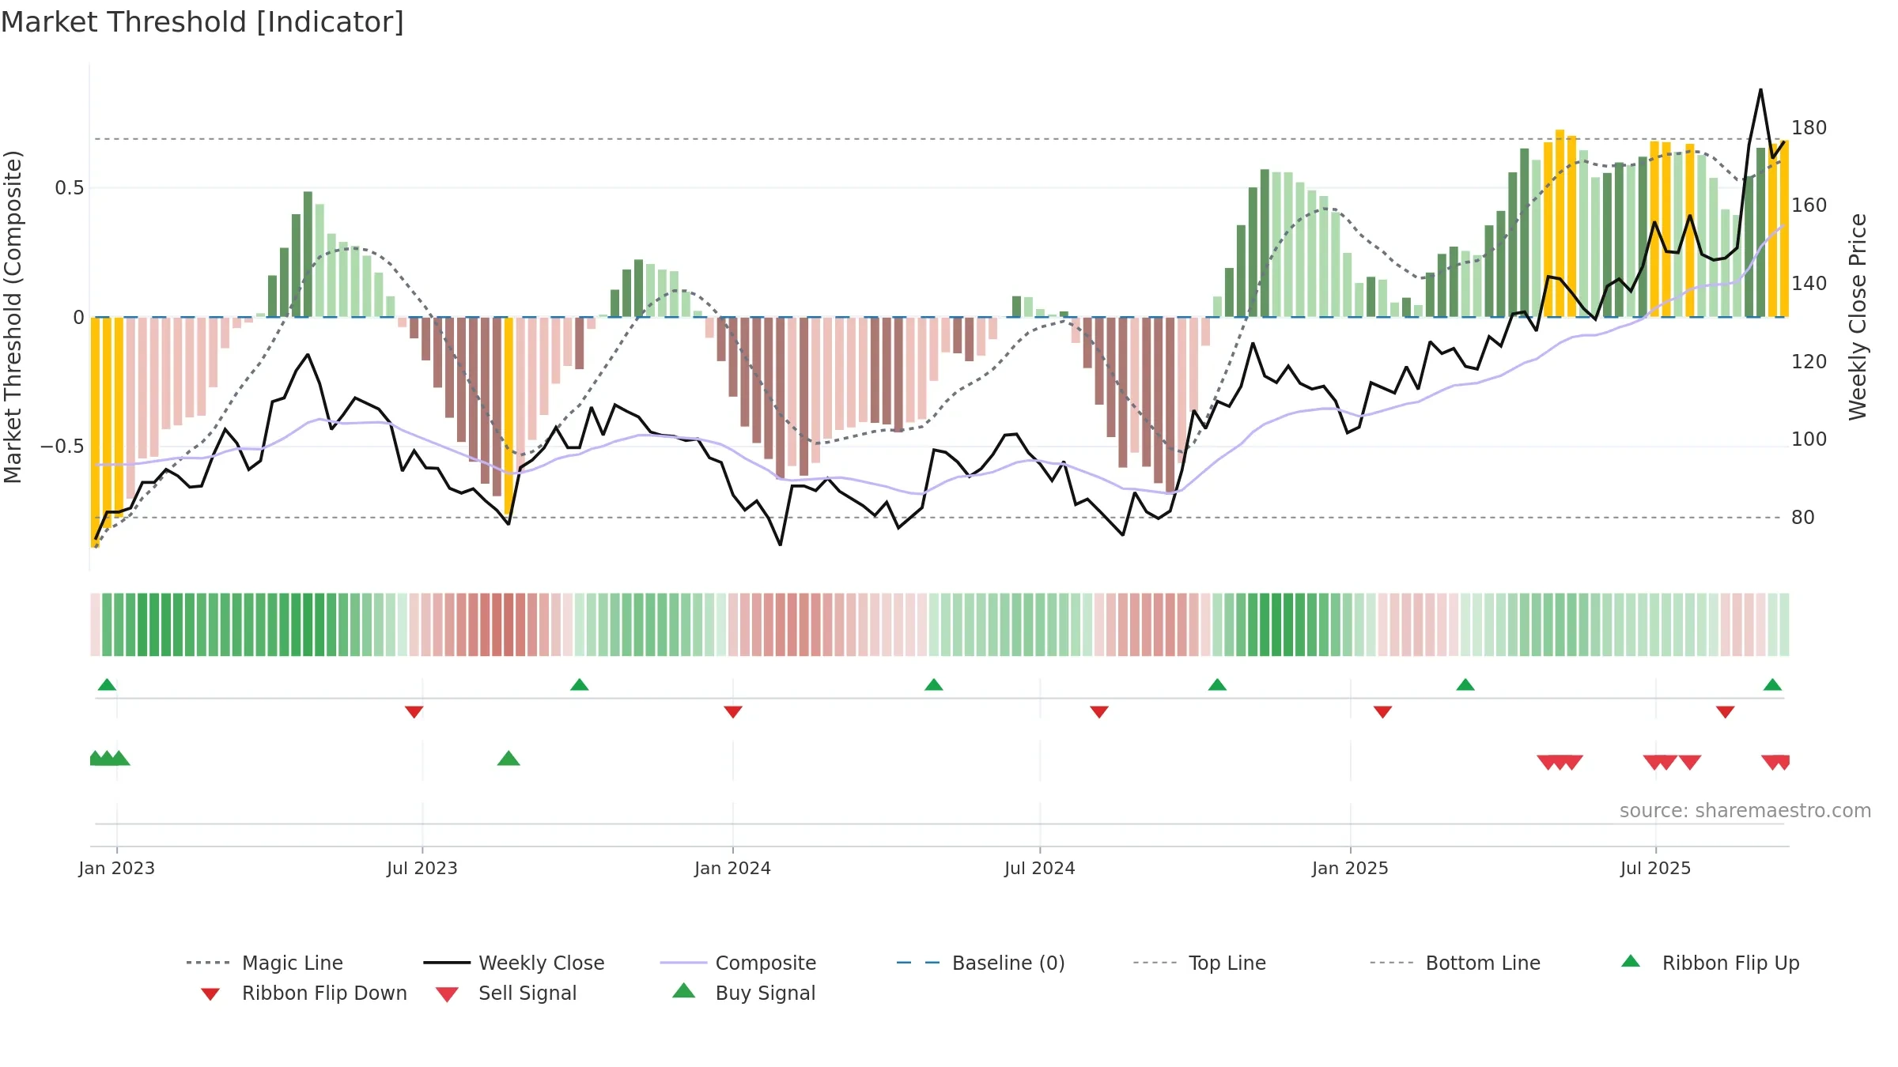Toggle the Magic Line legend entry
This screenshot has height=1067, width=1898.
pos(265,963)
